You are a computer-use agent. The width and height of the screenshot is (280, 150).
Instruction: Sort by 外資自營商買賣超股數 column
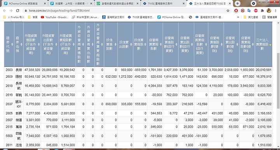[99, 44]
